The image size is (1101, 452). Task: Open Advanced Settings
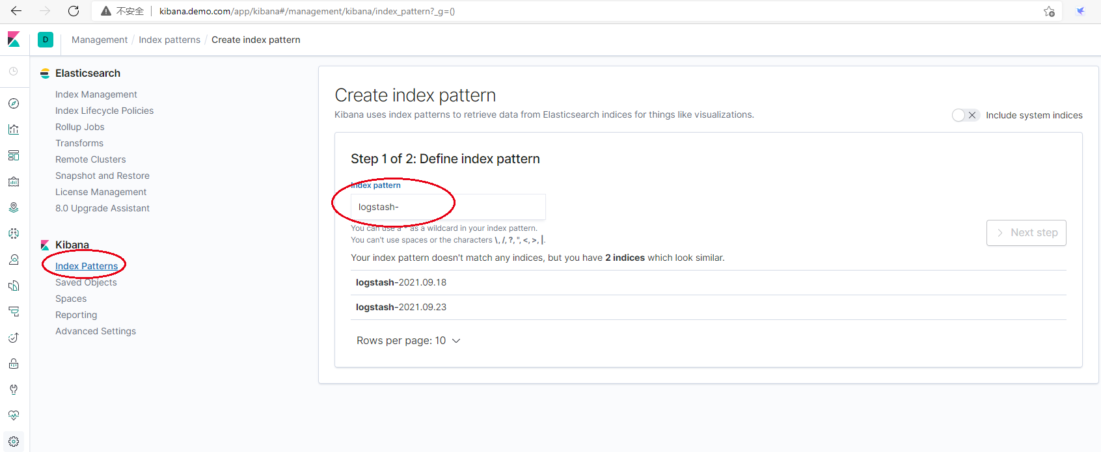pyautogui.click(x=96, y=331)
